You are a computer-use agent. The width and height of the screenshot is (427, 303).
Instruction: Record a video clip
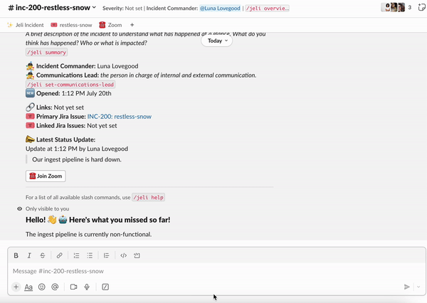coord(73,287)
